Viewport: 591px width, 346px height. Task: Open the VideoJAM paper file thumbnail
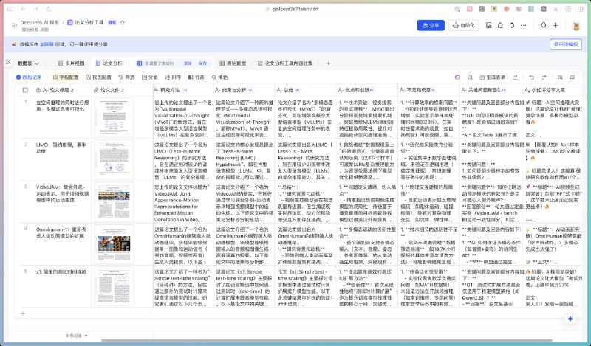pyautogui.click(x=114, y=202)
